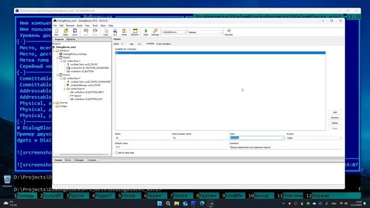Select wxButton ID_BUTTON tree item
This screenshot has height=208, width=370.
pos(82,72)
